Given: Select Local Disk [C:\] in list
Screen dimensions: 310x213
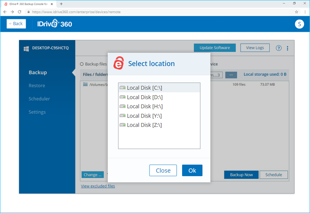Looking at the screenshot, I should 145,88.
